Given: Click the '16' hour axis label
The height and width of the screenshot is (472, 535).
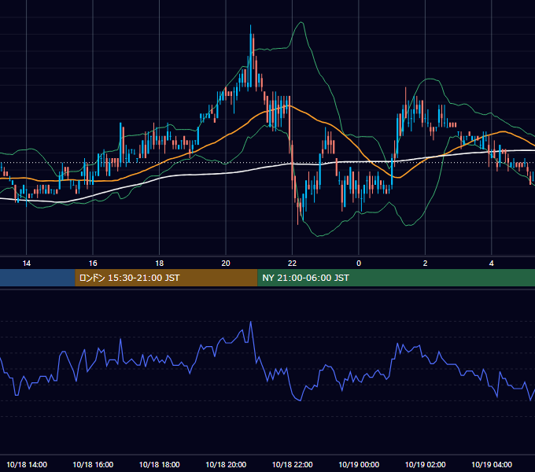Looking at the screenshot, I should point(93,263).
